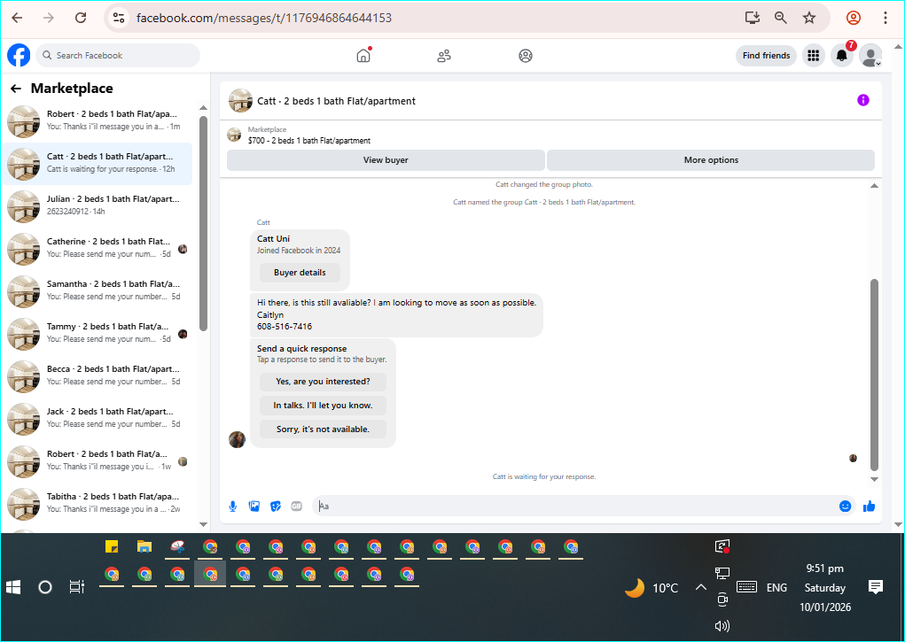Click the chat scroll-down arrow

(874, 479)
